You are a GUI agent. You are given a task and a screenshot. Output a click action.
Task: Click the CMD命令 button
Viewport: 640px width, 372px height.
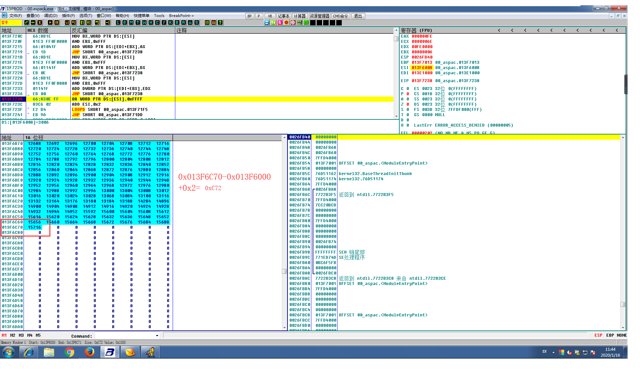click(340, 16)
